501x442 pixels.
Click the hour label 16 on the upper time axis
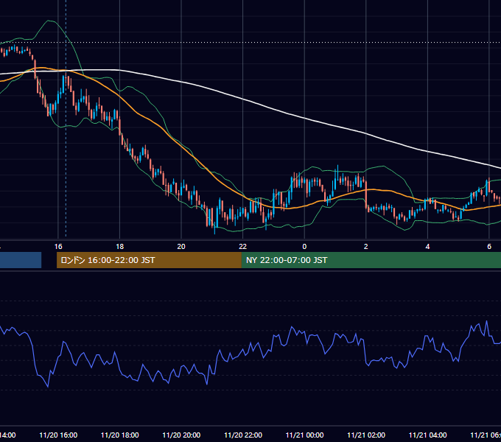pos(58,247)
